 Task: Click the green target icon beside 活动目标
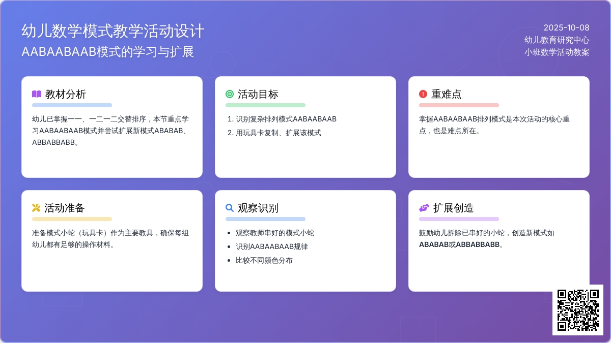230,94
